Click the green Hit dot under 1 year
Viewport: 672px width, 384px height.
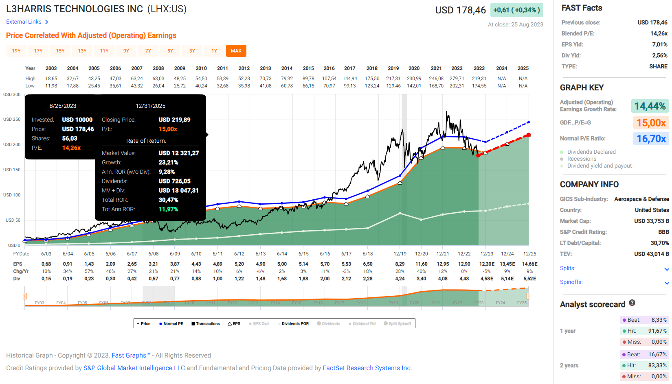pos(624,331)
